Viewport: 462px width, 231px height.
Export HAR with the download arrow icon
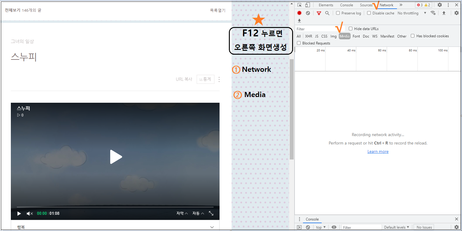(x=299, y=21)
